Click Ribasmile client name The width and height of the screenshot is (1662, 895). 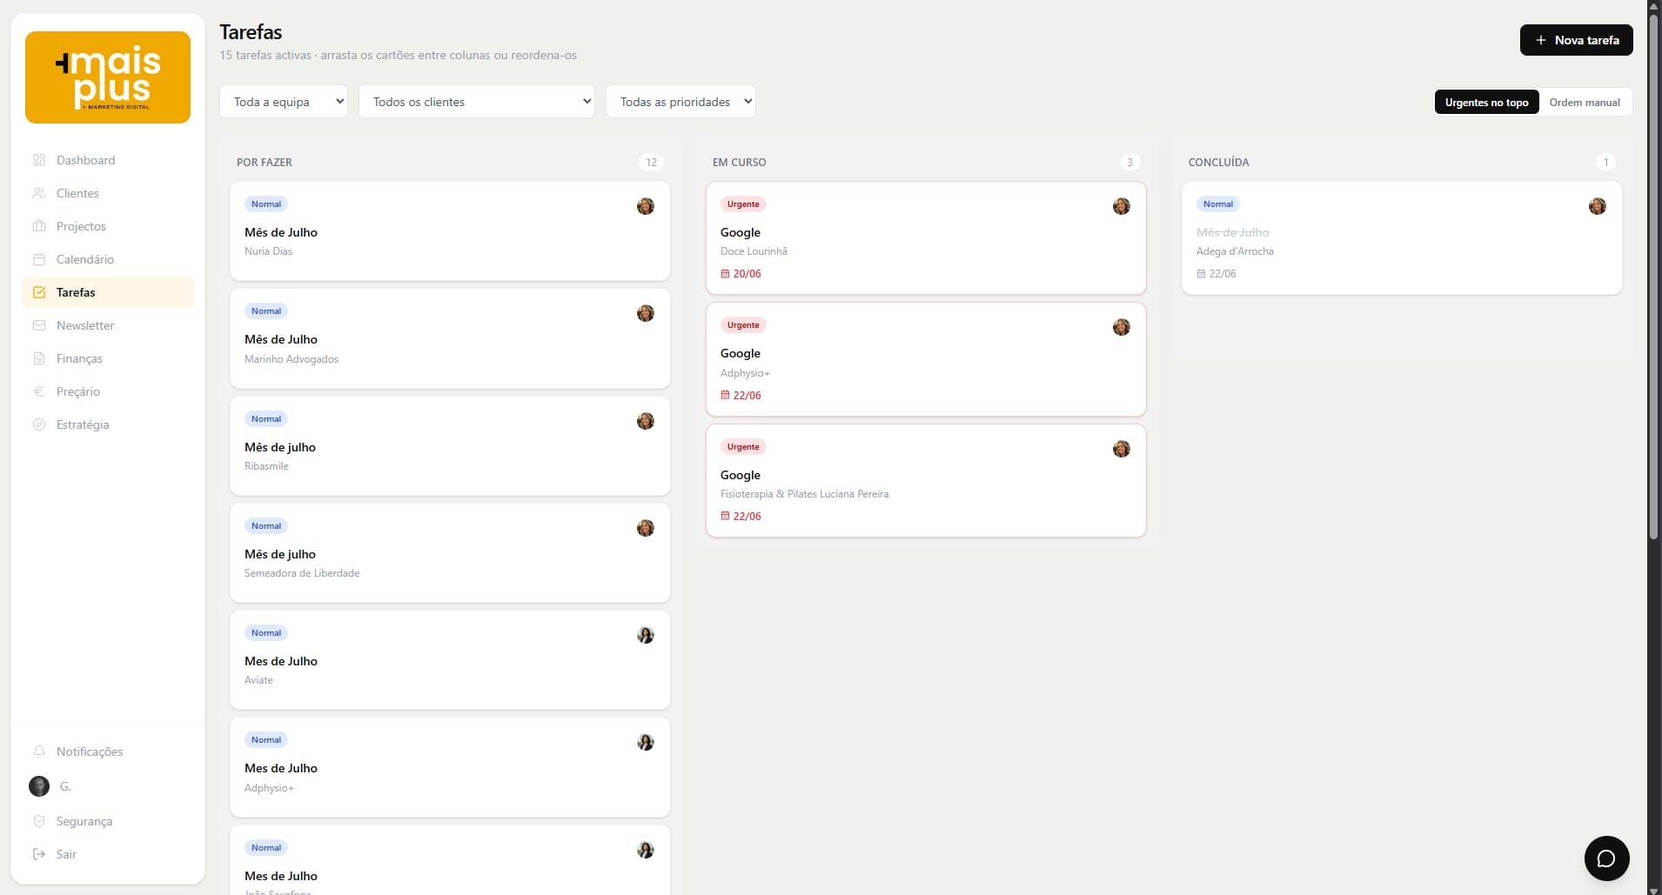click(x=266, y=466)
